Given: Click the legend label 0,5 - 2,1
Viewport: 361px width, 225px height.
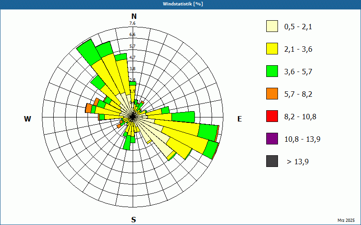Looking at the screenshot, I should pyautogui.click(x=298, y=27).
